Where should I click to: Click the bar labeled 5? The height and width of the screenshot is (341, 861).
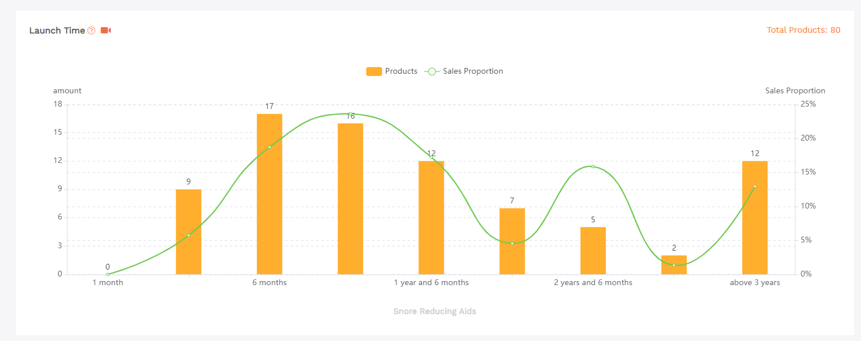pyautogui.click(x=593, y=251)
